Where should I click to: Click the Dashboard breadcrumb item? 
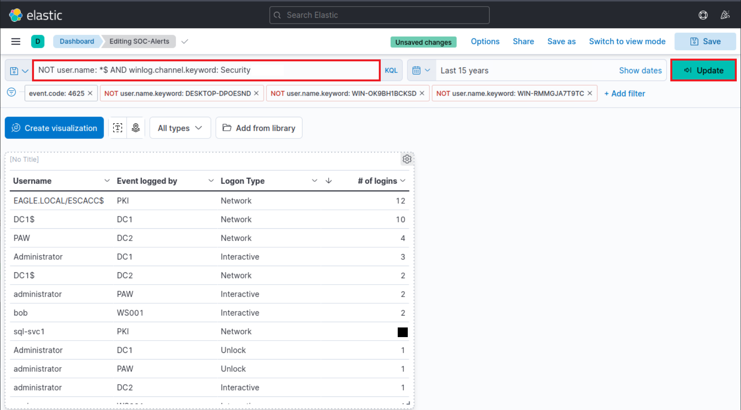point(76,41)
